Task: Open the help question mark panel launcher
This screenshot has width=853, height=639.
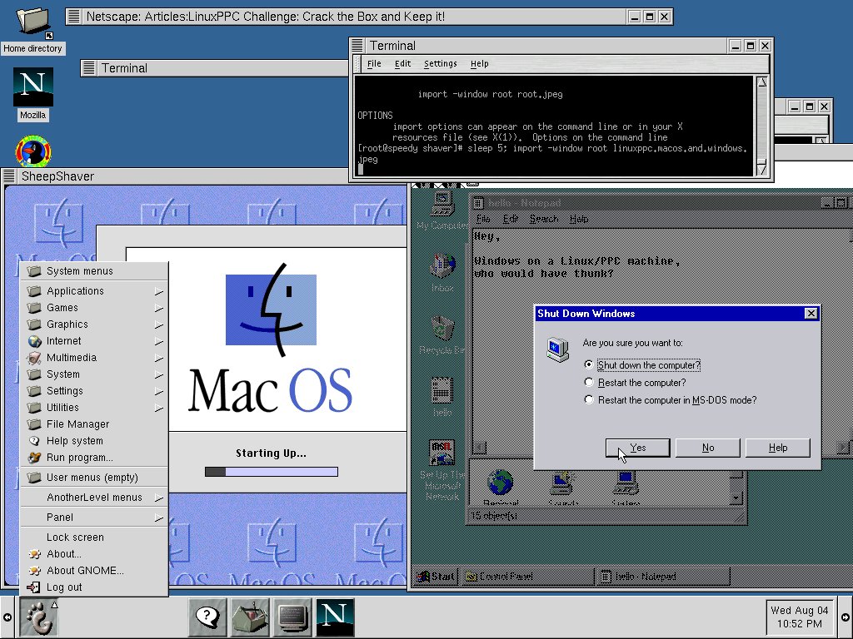Action: [207, 617]
